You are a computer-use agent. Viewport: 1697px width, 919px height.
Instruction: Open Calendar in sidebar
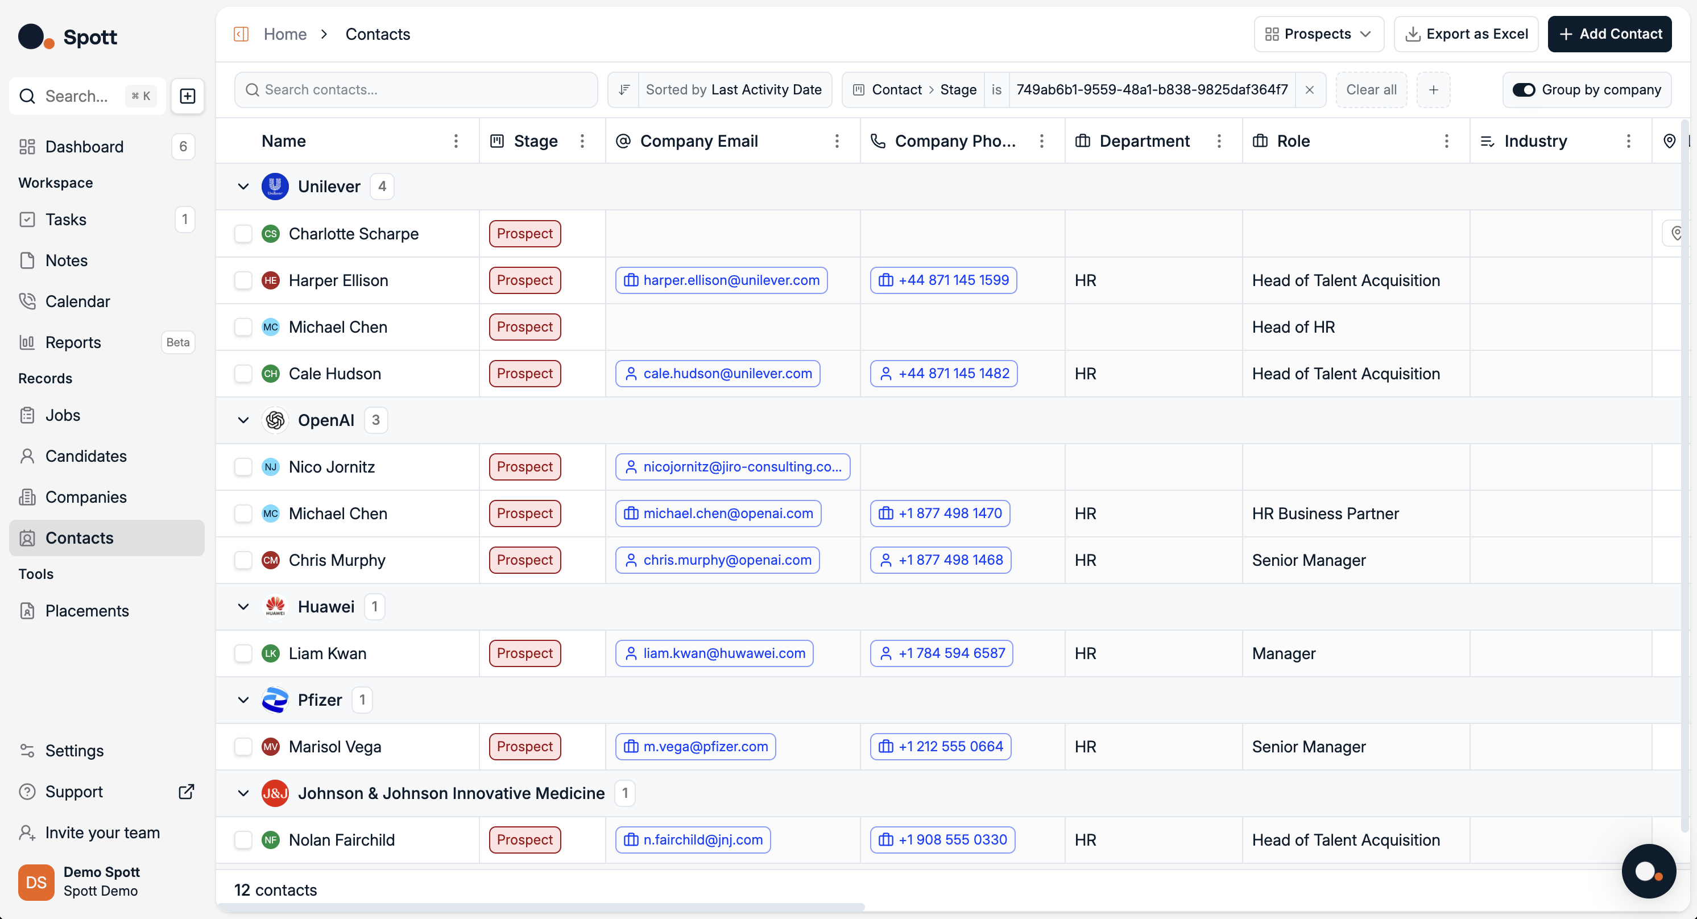107,301
